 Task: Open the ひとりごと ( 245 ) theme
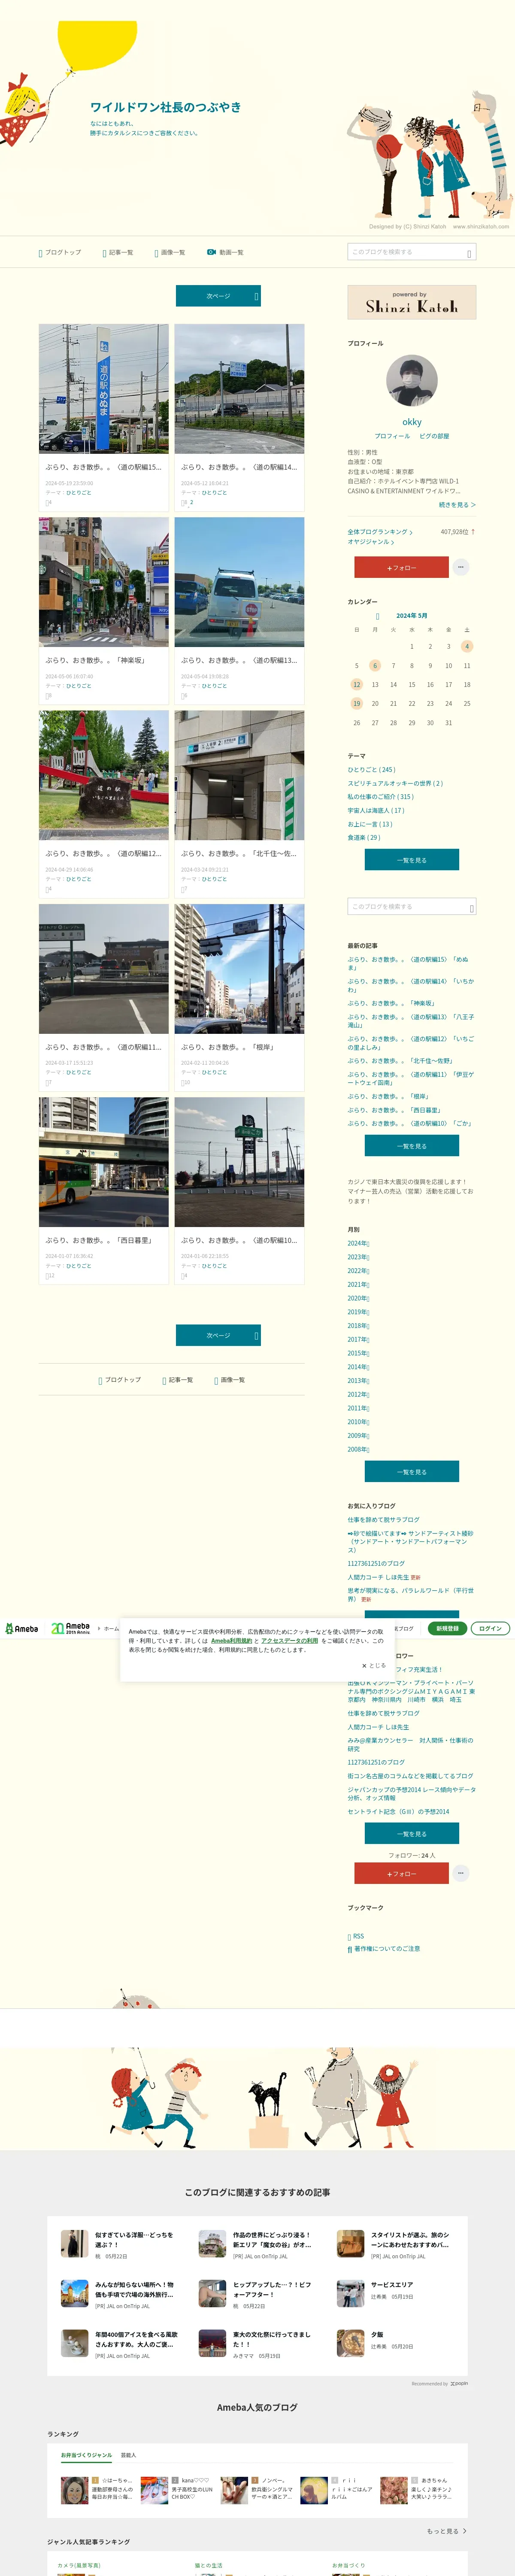click(x=372, y=770)
